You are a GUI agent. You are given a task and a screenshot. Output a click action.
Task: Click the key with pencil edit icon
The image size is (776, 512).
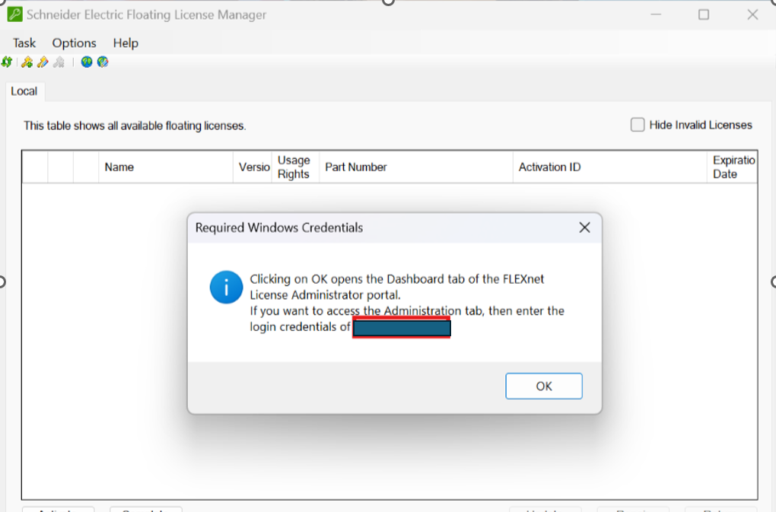(43, 62)
